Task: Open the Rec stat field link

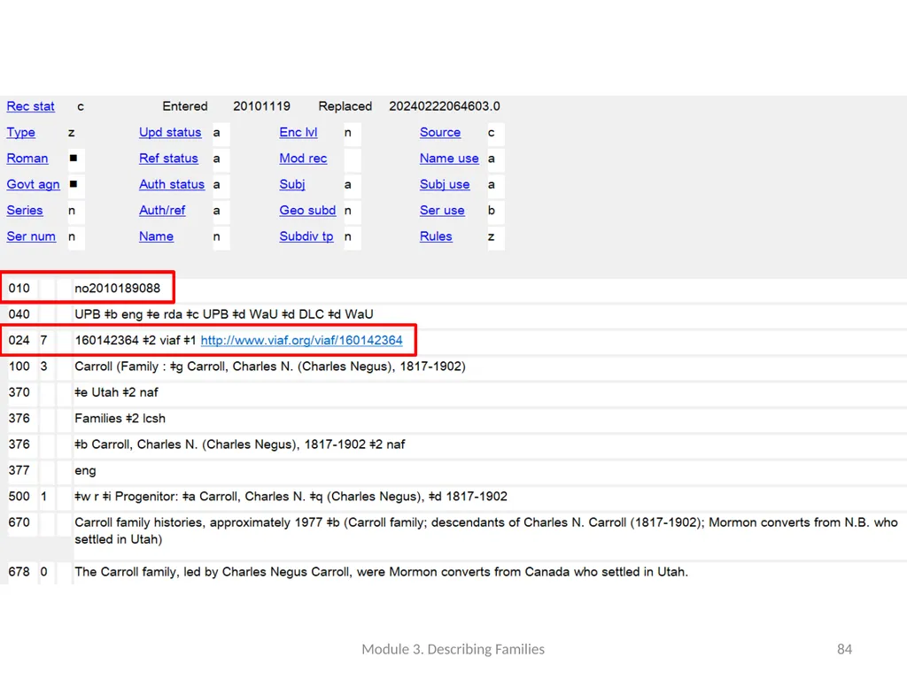Action: (x=31, y=106)
